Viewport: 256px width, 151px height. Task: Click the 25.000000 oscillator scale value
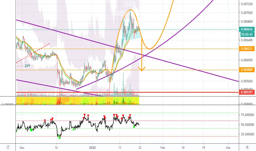point(247,134)
